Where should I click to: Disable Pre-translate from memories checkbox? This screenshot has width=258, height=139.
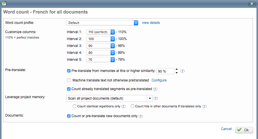[x=69, y=71]
